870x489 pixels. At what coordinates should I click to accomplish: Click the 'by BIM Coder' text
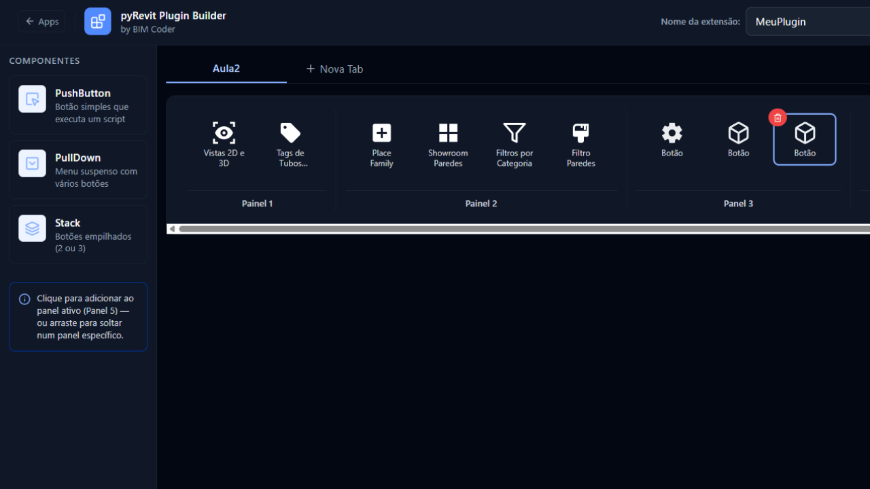147,29
